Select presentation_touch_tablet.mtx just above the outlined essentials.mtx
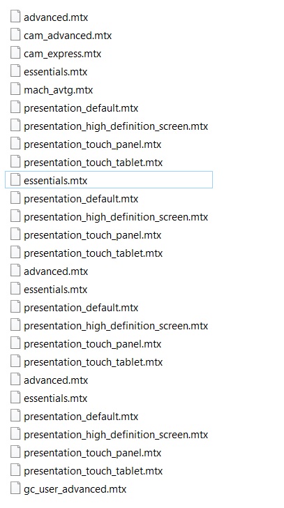 pyautogui.click(x=94, y=163)
